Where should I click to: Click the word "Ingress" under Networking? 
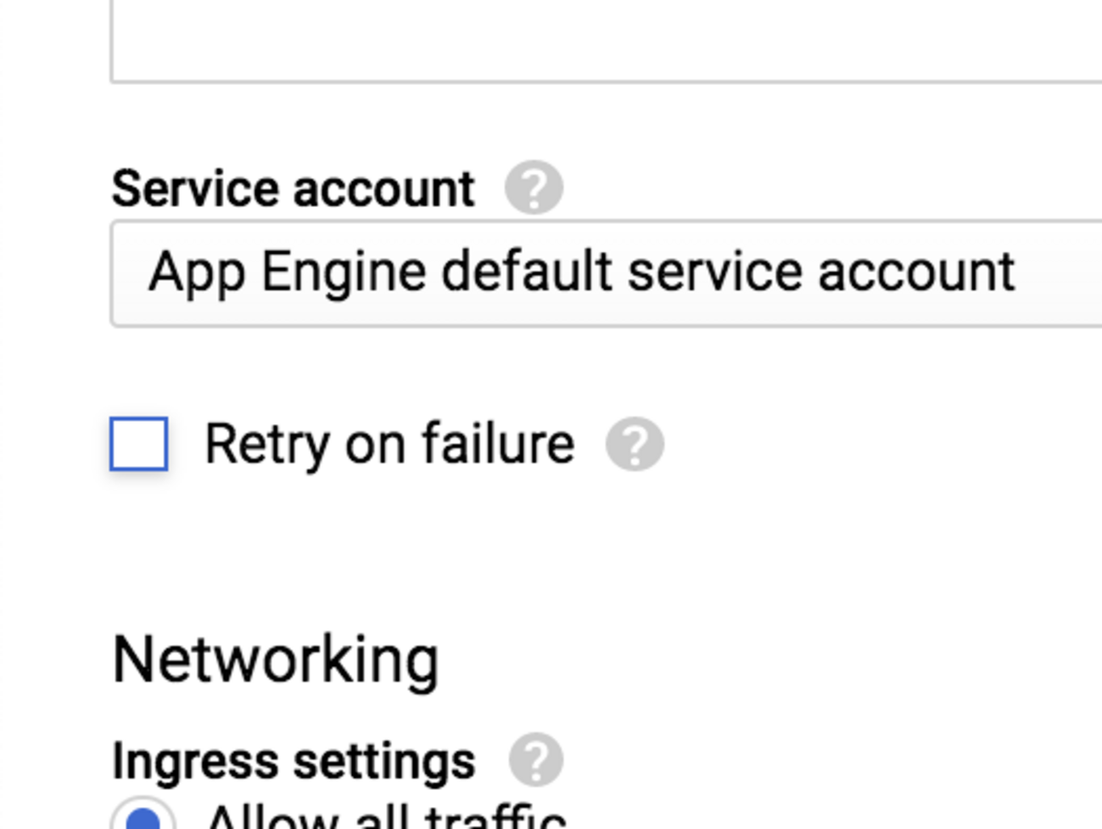pos(195,762)
